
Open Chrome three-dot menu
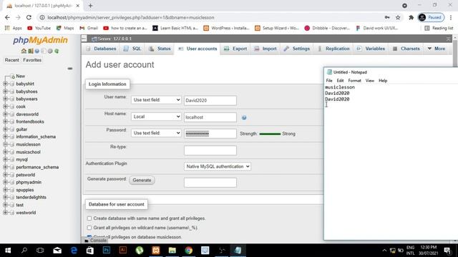pos(451,17)
